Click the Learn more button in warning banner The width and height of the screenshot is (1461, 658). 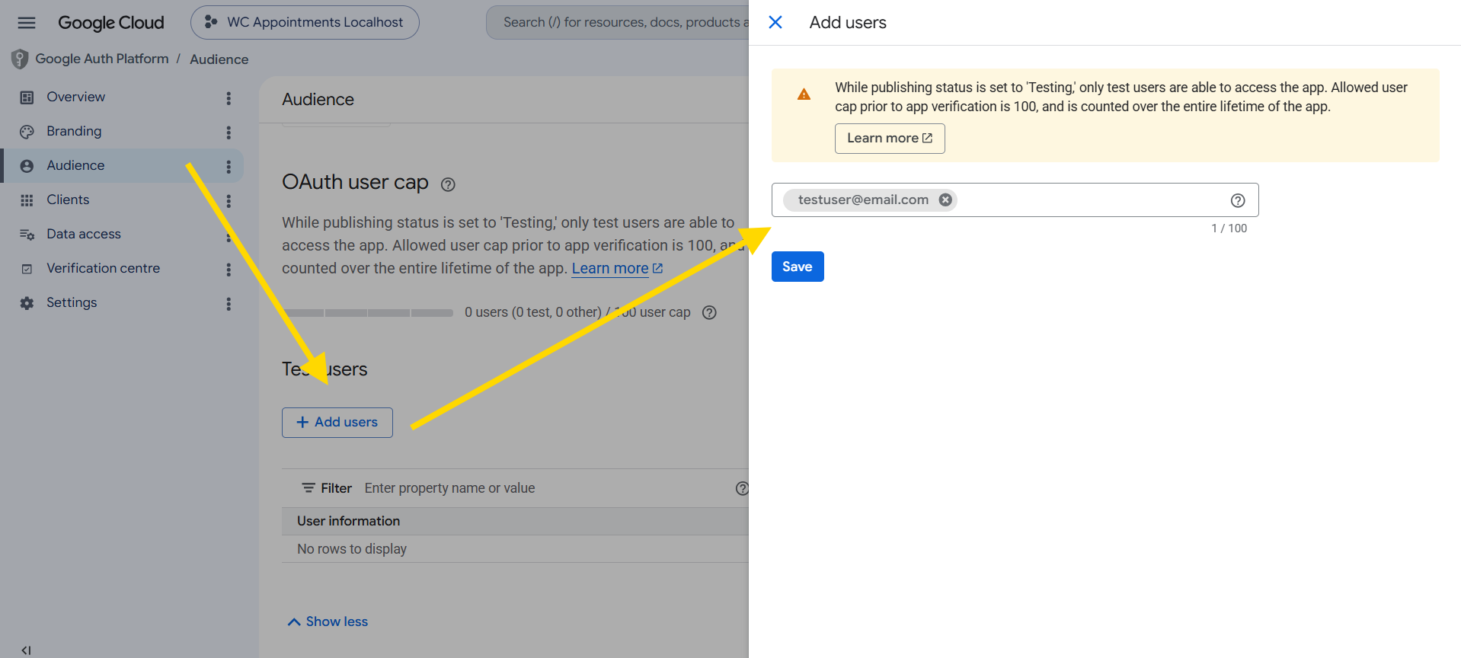(890, 139)
